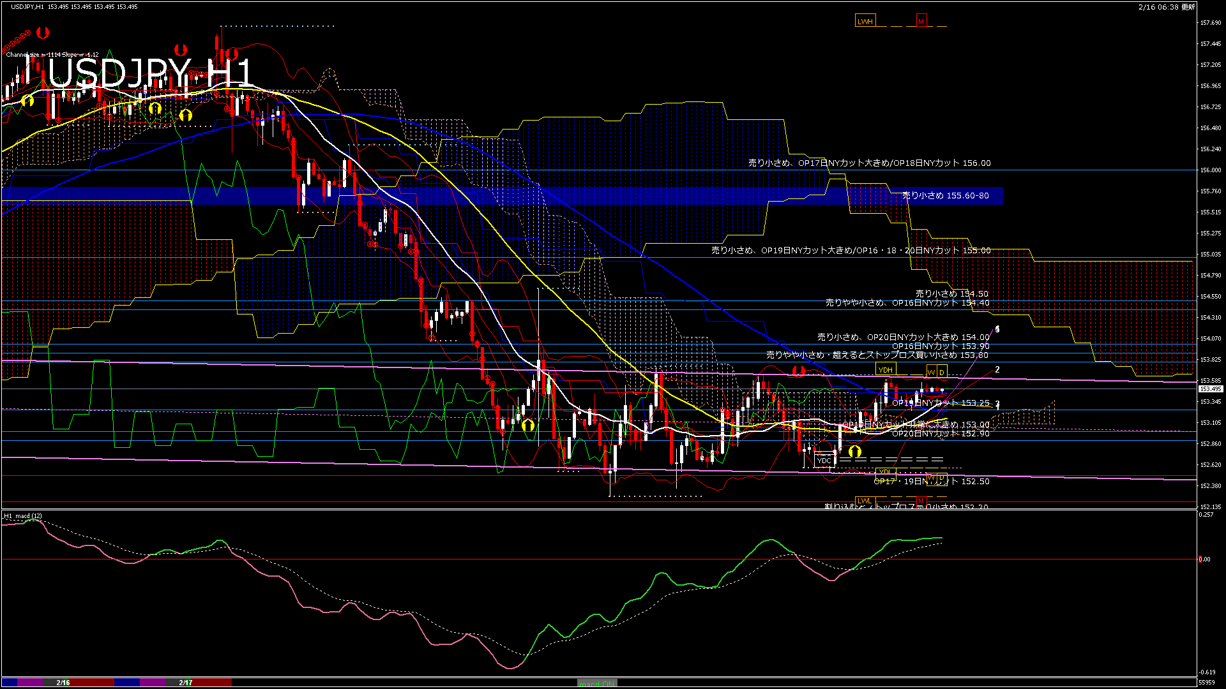Click the first blue session color segment
Viewport: 1226px width, 689px height.
9,683
